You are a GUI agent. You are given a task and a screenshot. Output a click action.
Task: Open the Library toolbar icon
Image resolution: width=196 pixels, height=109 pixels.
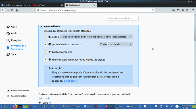pyautogui.click(x=174, y=10)
